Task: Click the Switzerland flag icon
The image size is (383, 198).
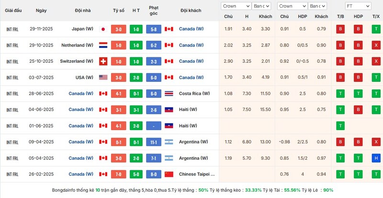Action: coord(102,61)
